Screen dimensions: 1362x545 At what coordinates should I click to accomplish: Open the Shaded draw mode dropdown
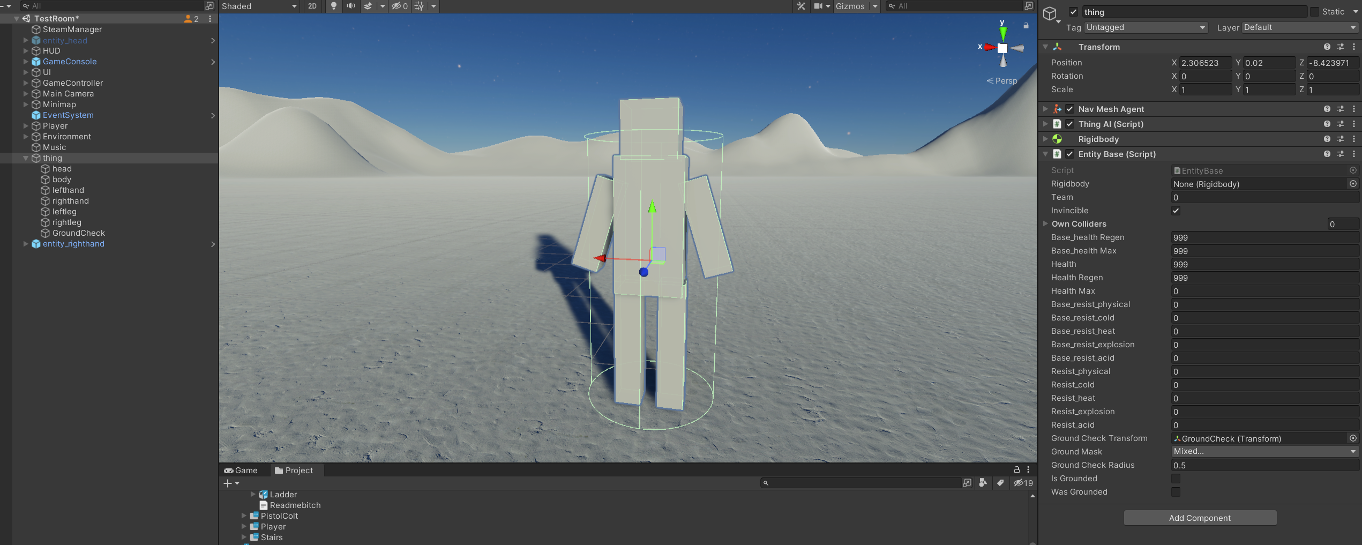(259, 6)
